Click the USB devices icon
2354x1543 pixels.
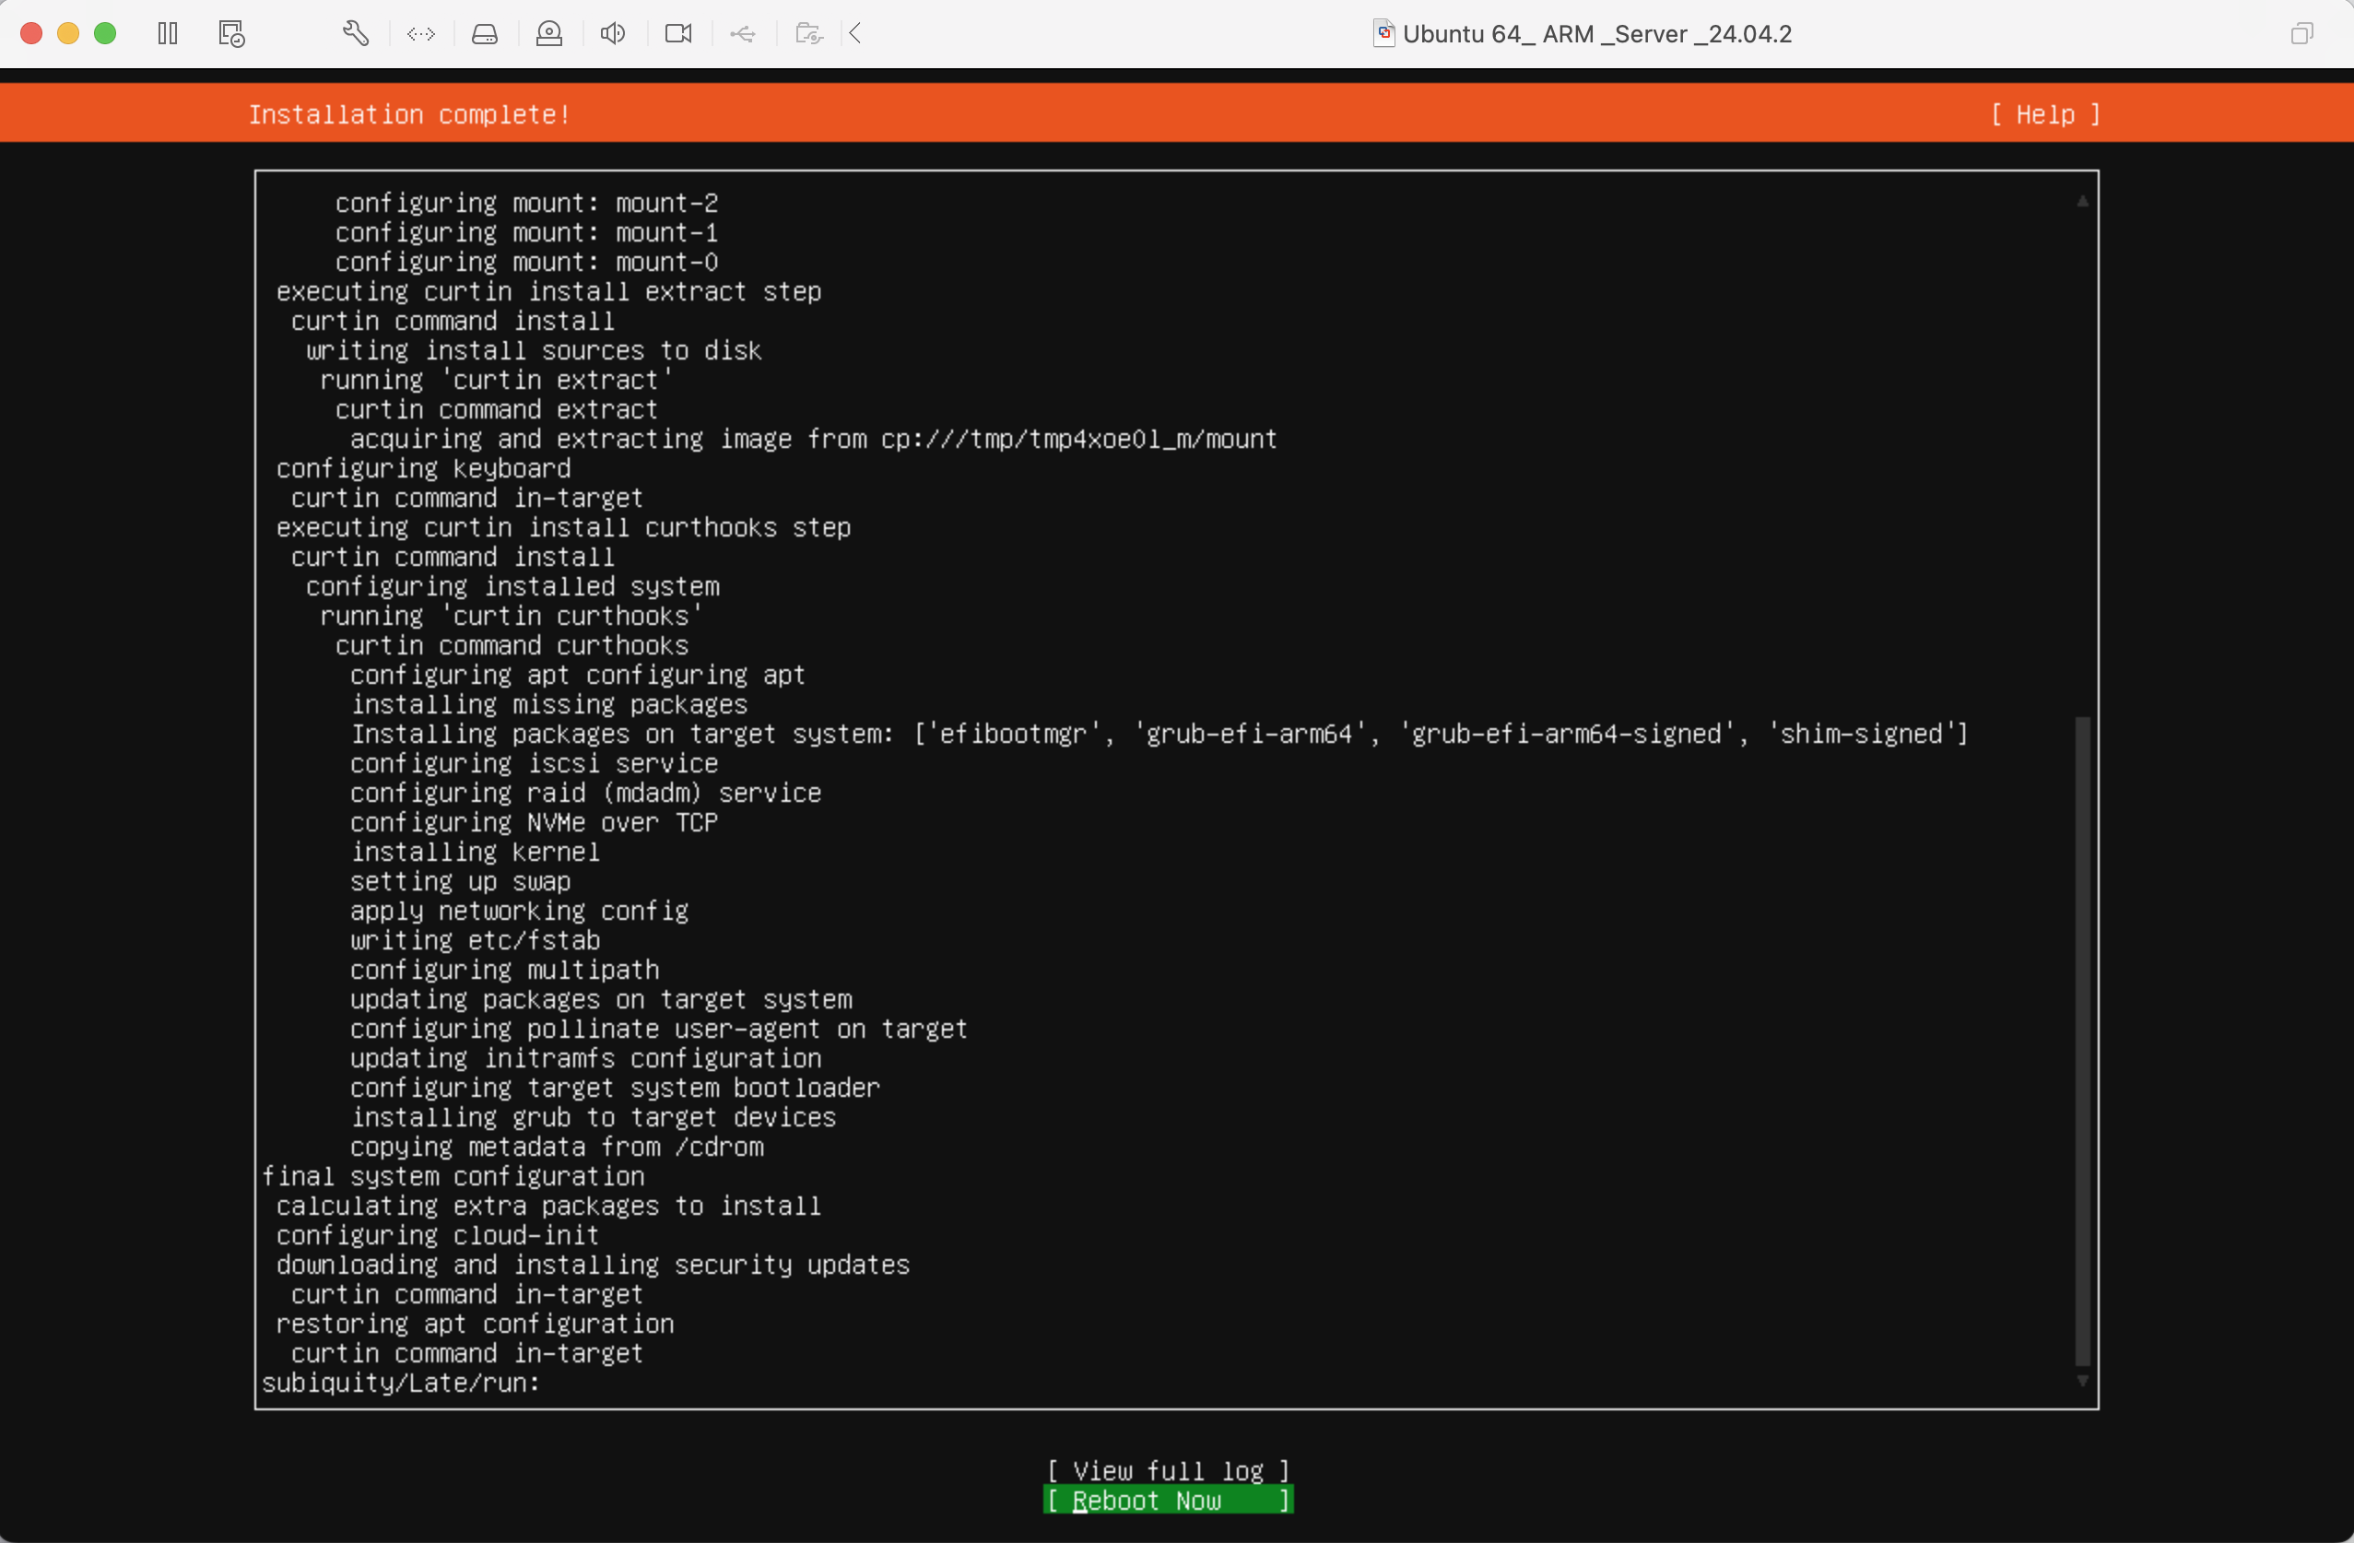pos(743,35)
